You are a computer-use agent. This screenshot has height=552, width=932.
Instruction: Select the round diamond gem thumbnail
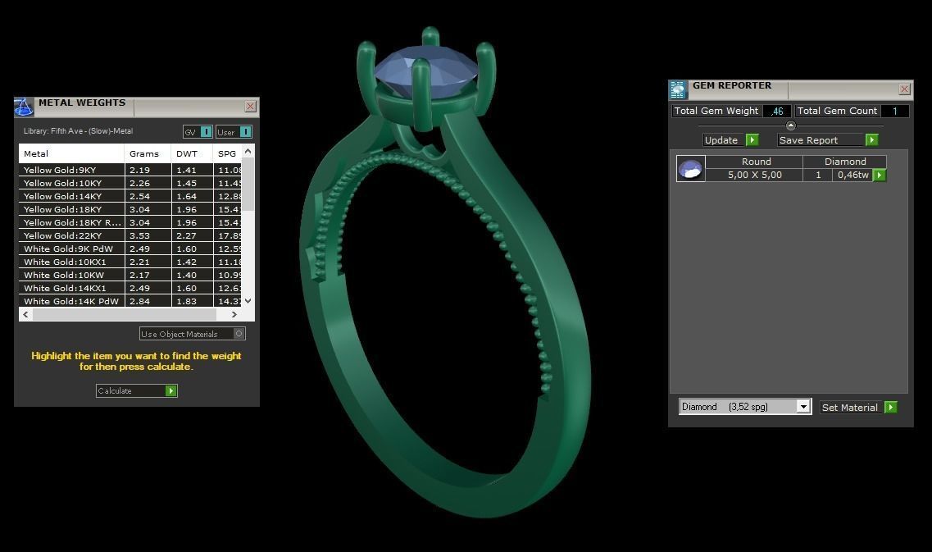(x=691, y=169)
